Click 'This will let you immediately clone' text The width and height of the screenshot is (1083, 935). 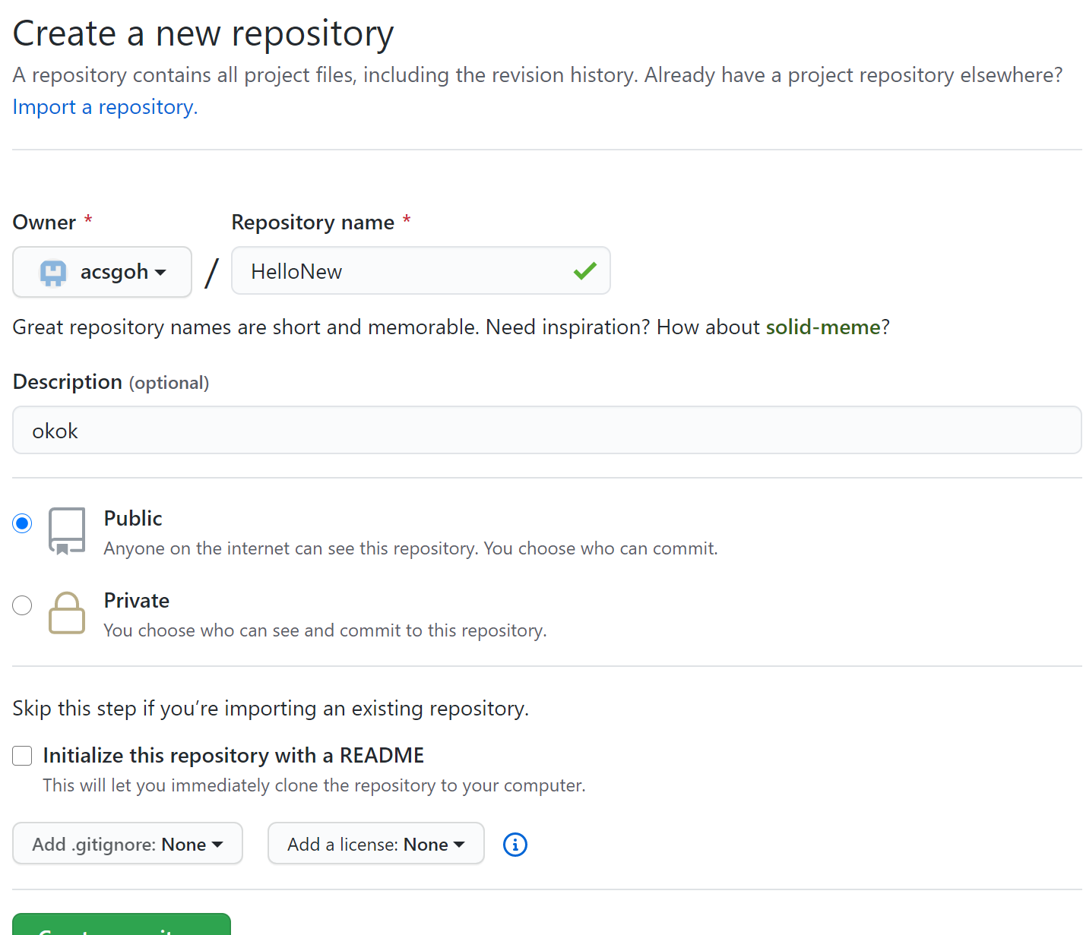(x=314, y=785)
